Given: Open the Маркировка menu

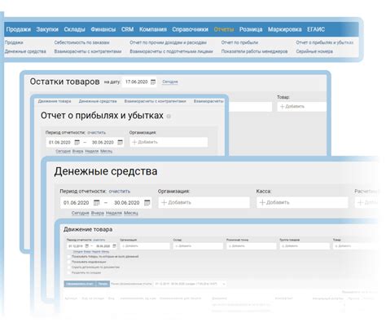Looking at the screenshot, I should pyautogui.click(x=284, y=29).
